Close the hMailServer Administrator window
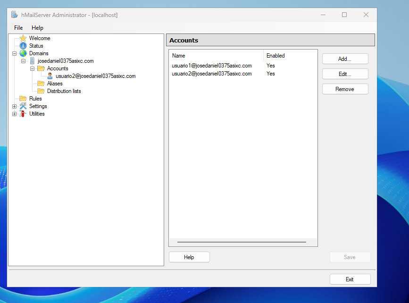This screenshot has height=303, width=409. [x=366, y=15]
